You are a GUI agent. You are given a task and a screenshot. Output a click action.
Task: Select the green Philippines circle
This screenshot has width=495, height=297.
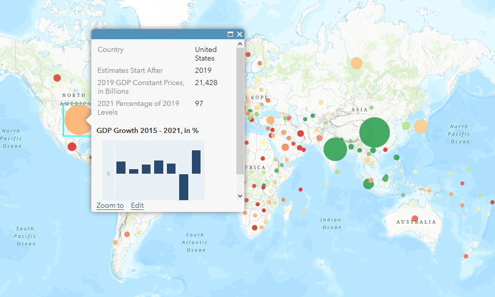click(397, 157)
